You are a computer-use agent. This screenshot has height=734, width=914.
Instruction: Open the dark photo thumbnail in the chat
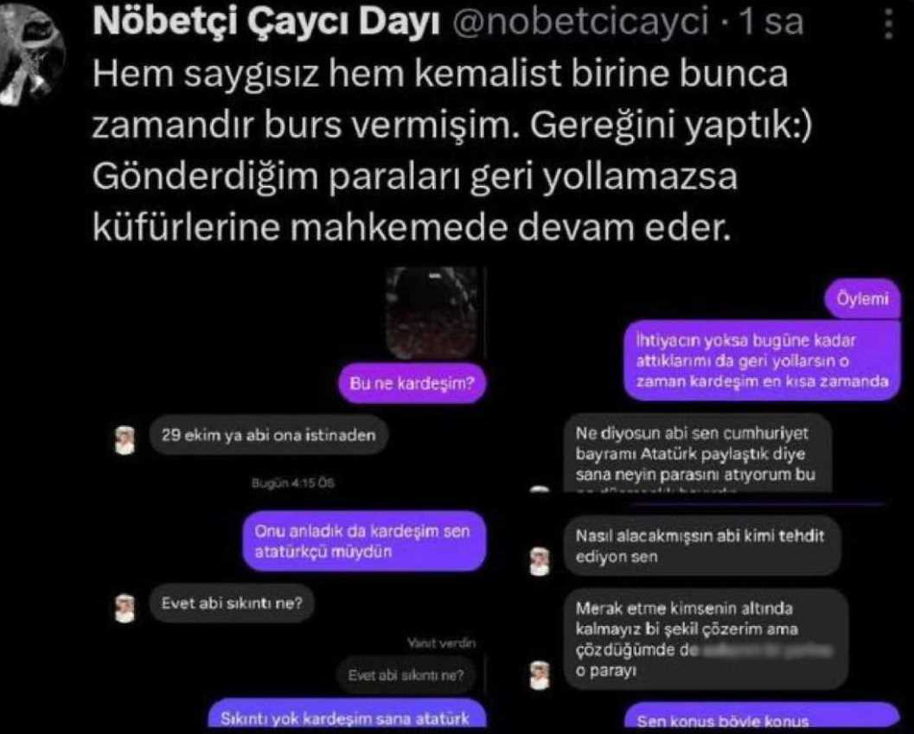[x=433, y=312]
